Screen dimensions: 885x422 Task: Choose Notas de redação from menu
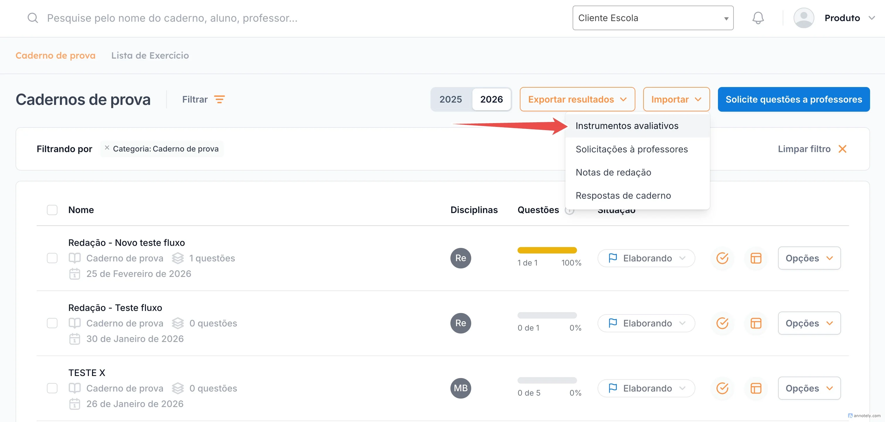(637, 172)
